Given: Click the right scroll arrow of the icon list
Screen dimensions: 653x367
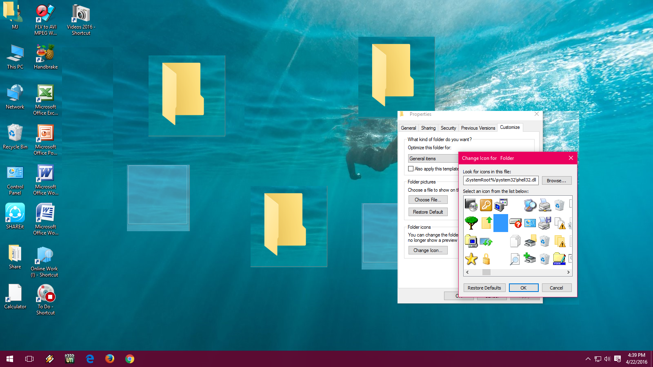Looking at the screenshot, I should [x=568, y=272].
